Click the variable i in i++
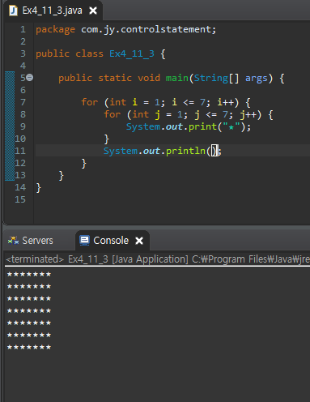The image size is (310, 402). (x=219, y=102)
